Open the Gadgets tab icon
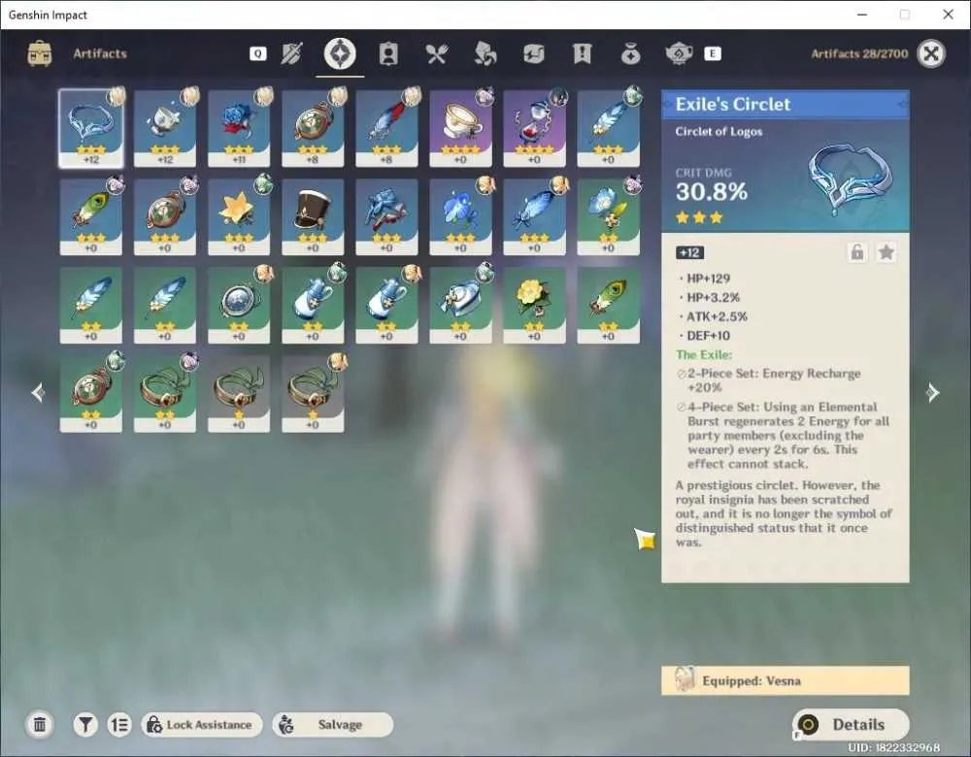971x757 pixels. (x=533, y=53)
